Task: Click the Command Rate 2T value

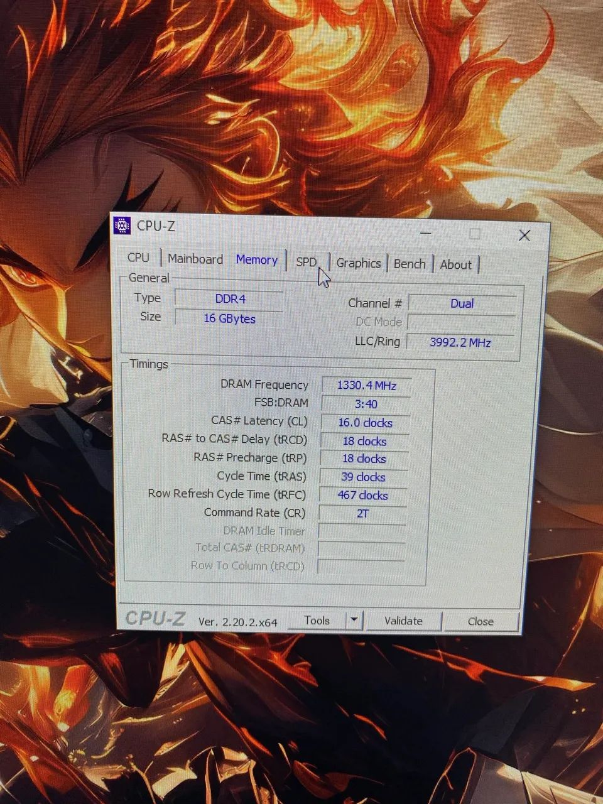Action: click(362, 514)
